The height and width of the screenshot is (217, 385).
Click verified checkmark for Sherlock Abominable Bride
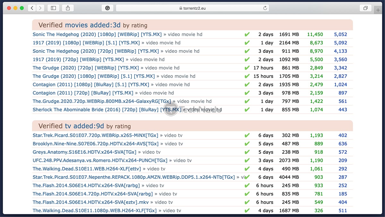point(247,110)
